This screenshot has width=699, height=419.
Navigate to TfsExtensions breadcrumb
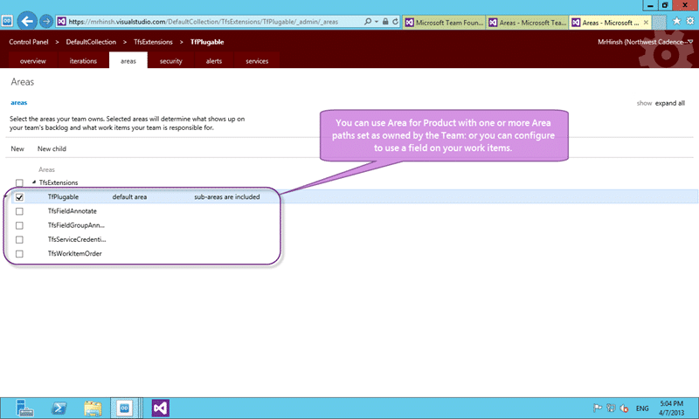point(153,42)
